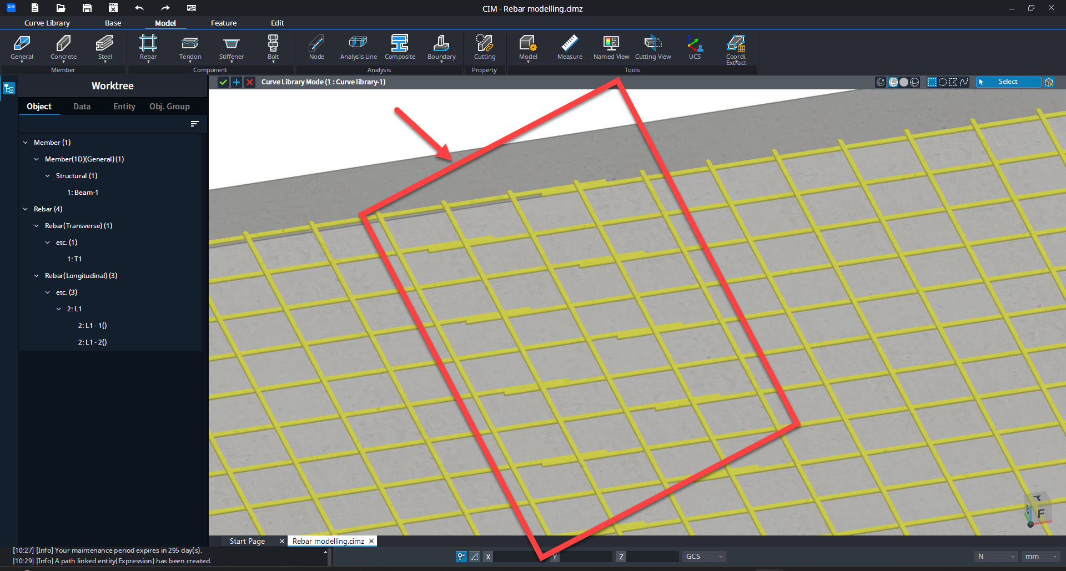This screenshot has width=1066, height=571.
Task: Add new curve with the plus icon
Action: 237,82
